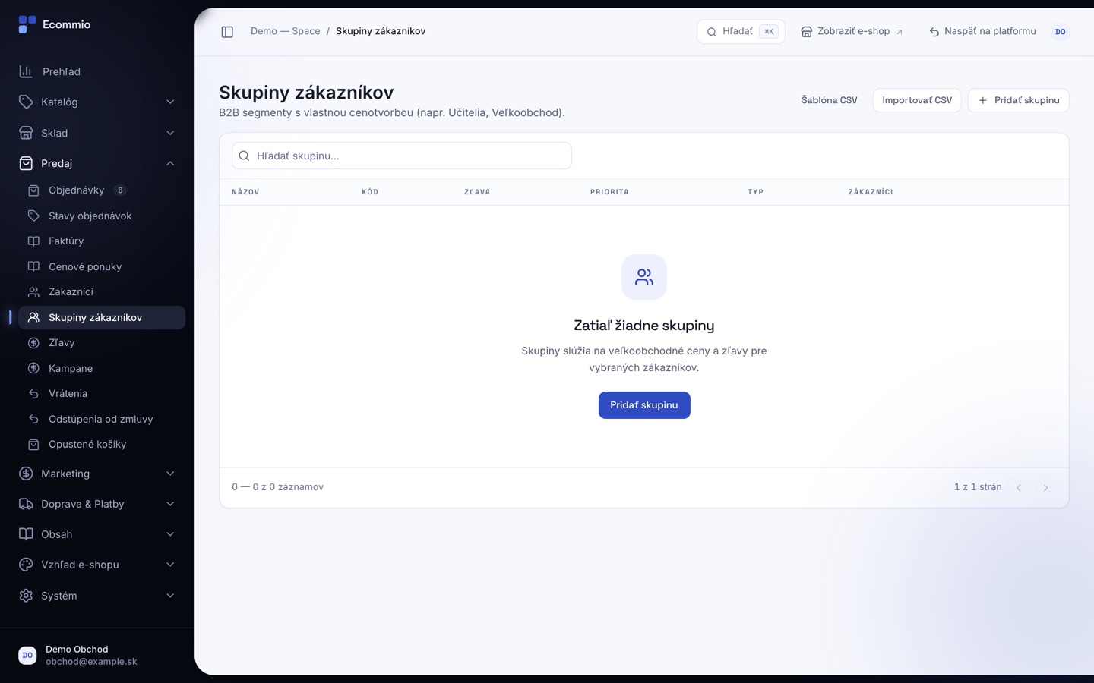The height and width of the screenshot is (683, 1094).
Task: Toggle the sidebar panel icon
Action: pyautogui.click(x=227, y=32)
